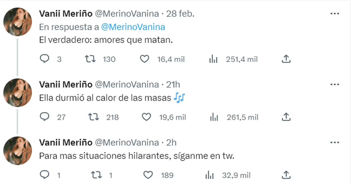Open analytics for the first tweet
This screenshot has height=185, width=351.
[214, 59]
